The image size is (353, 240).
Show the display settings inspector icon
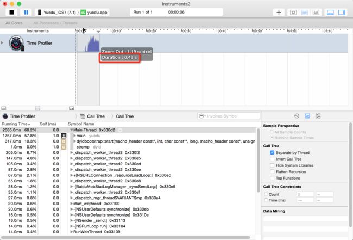pos(307,116)
